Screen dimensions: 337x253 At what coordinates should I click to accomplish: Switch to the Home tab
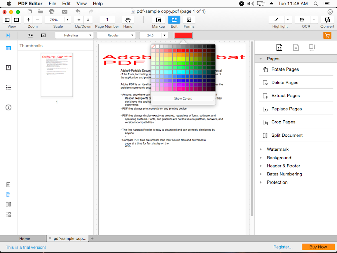point(25,238)
